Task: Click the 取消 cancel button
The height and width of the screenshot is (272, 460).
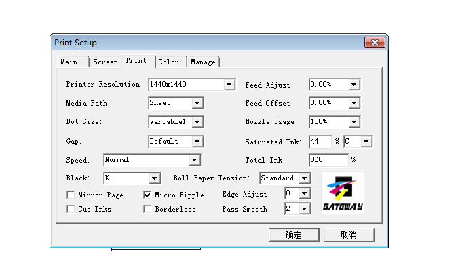Action: (x=349, y=235)
